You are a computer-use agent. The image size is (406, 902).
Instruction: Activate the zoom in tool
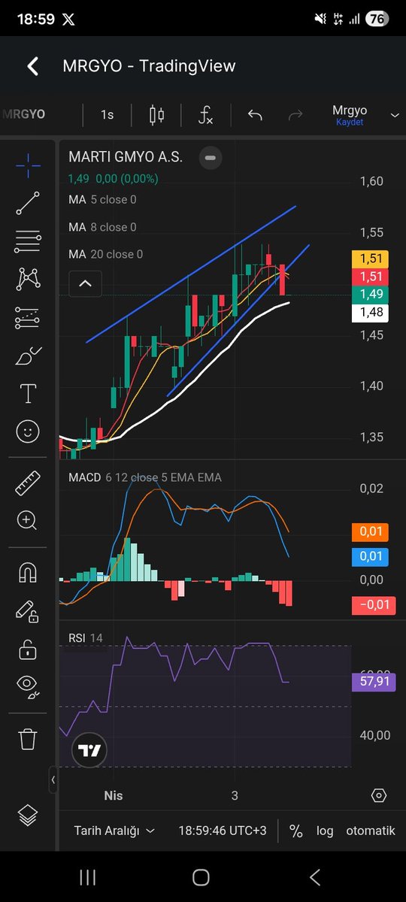click(28, 520)
